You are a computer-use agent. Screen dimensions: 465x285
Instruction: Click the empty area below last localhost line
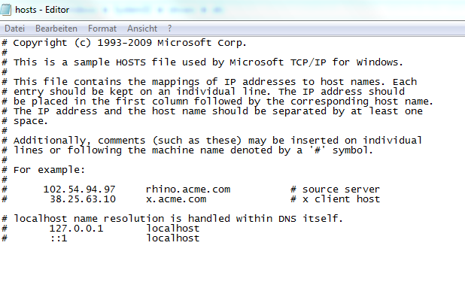[x=232, y=264]
